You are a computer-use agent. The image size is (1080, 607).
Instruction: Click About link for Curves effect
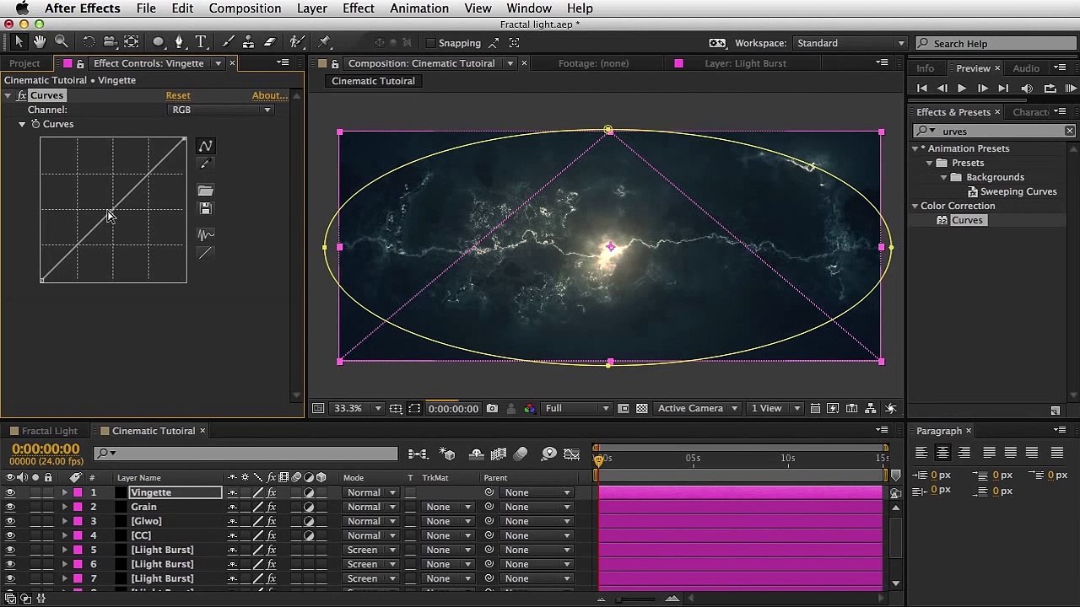click(x=269, y=95)
